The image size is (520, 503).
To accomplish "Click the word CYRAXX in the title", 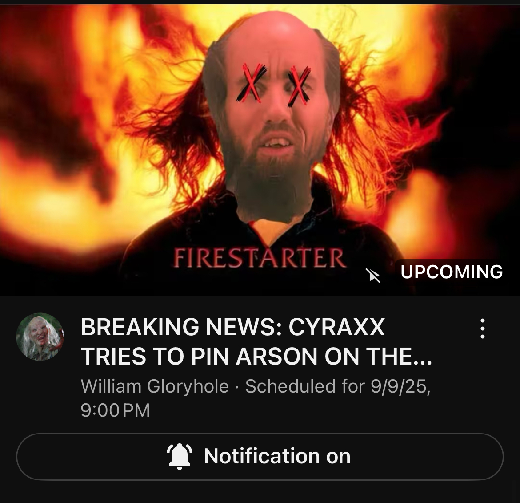I will [x=336, y=327].
